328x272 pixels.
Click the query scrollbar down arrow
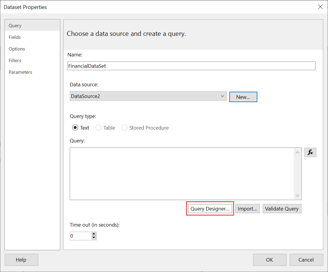tap(297, 196)
